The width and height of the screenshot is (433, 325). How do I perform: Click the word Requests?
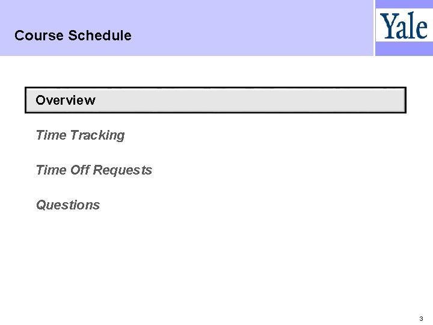point(123,170)
